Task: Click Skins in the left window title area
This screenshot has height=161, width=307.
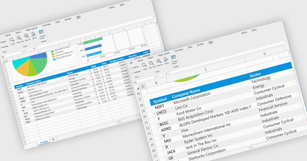Action: pyautogui.click(x=122, y=5)
